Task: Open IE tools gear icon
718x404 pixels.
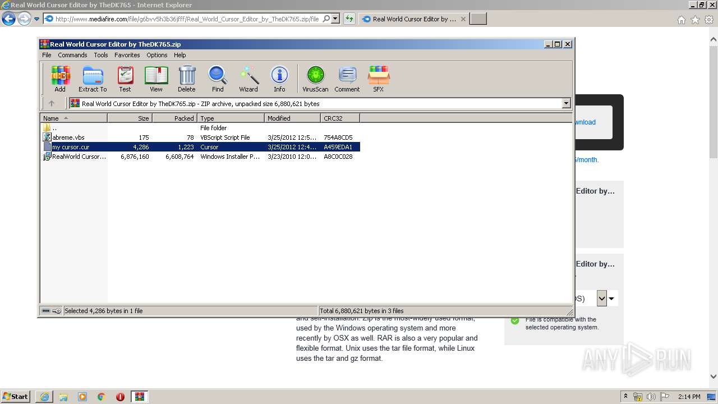Action: (709, 20)
